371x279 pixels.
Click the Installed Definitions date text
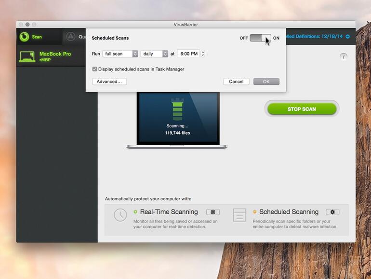click(x=315, y=36)
